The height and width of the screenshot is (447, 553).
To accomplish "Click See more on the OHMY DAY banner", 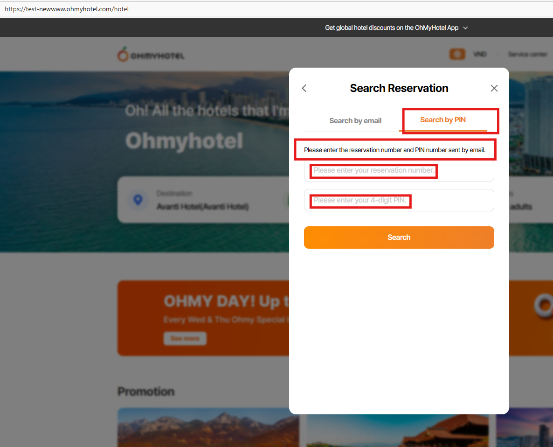I will tap(185, 339).
